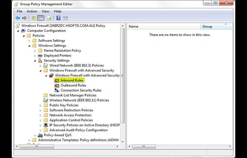Viewport: 247px width, 158px height.
Task: Expand the Network Access Protection node
Action: coord(41,116)
